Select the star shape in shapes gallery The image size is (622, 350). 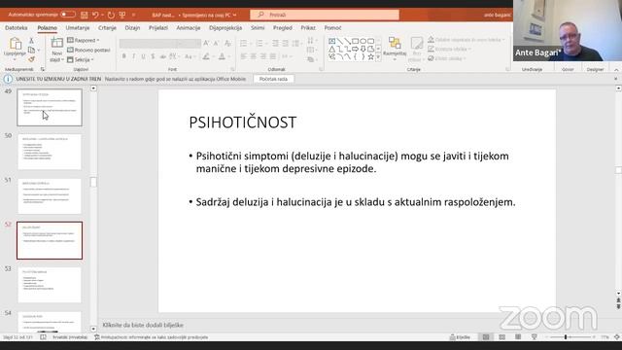tap(370, 56)
